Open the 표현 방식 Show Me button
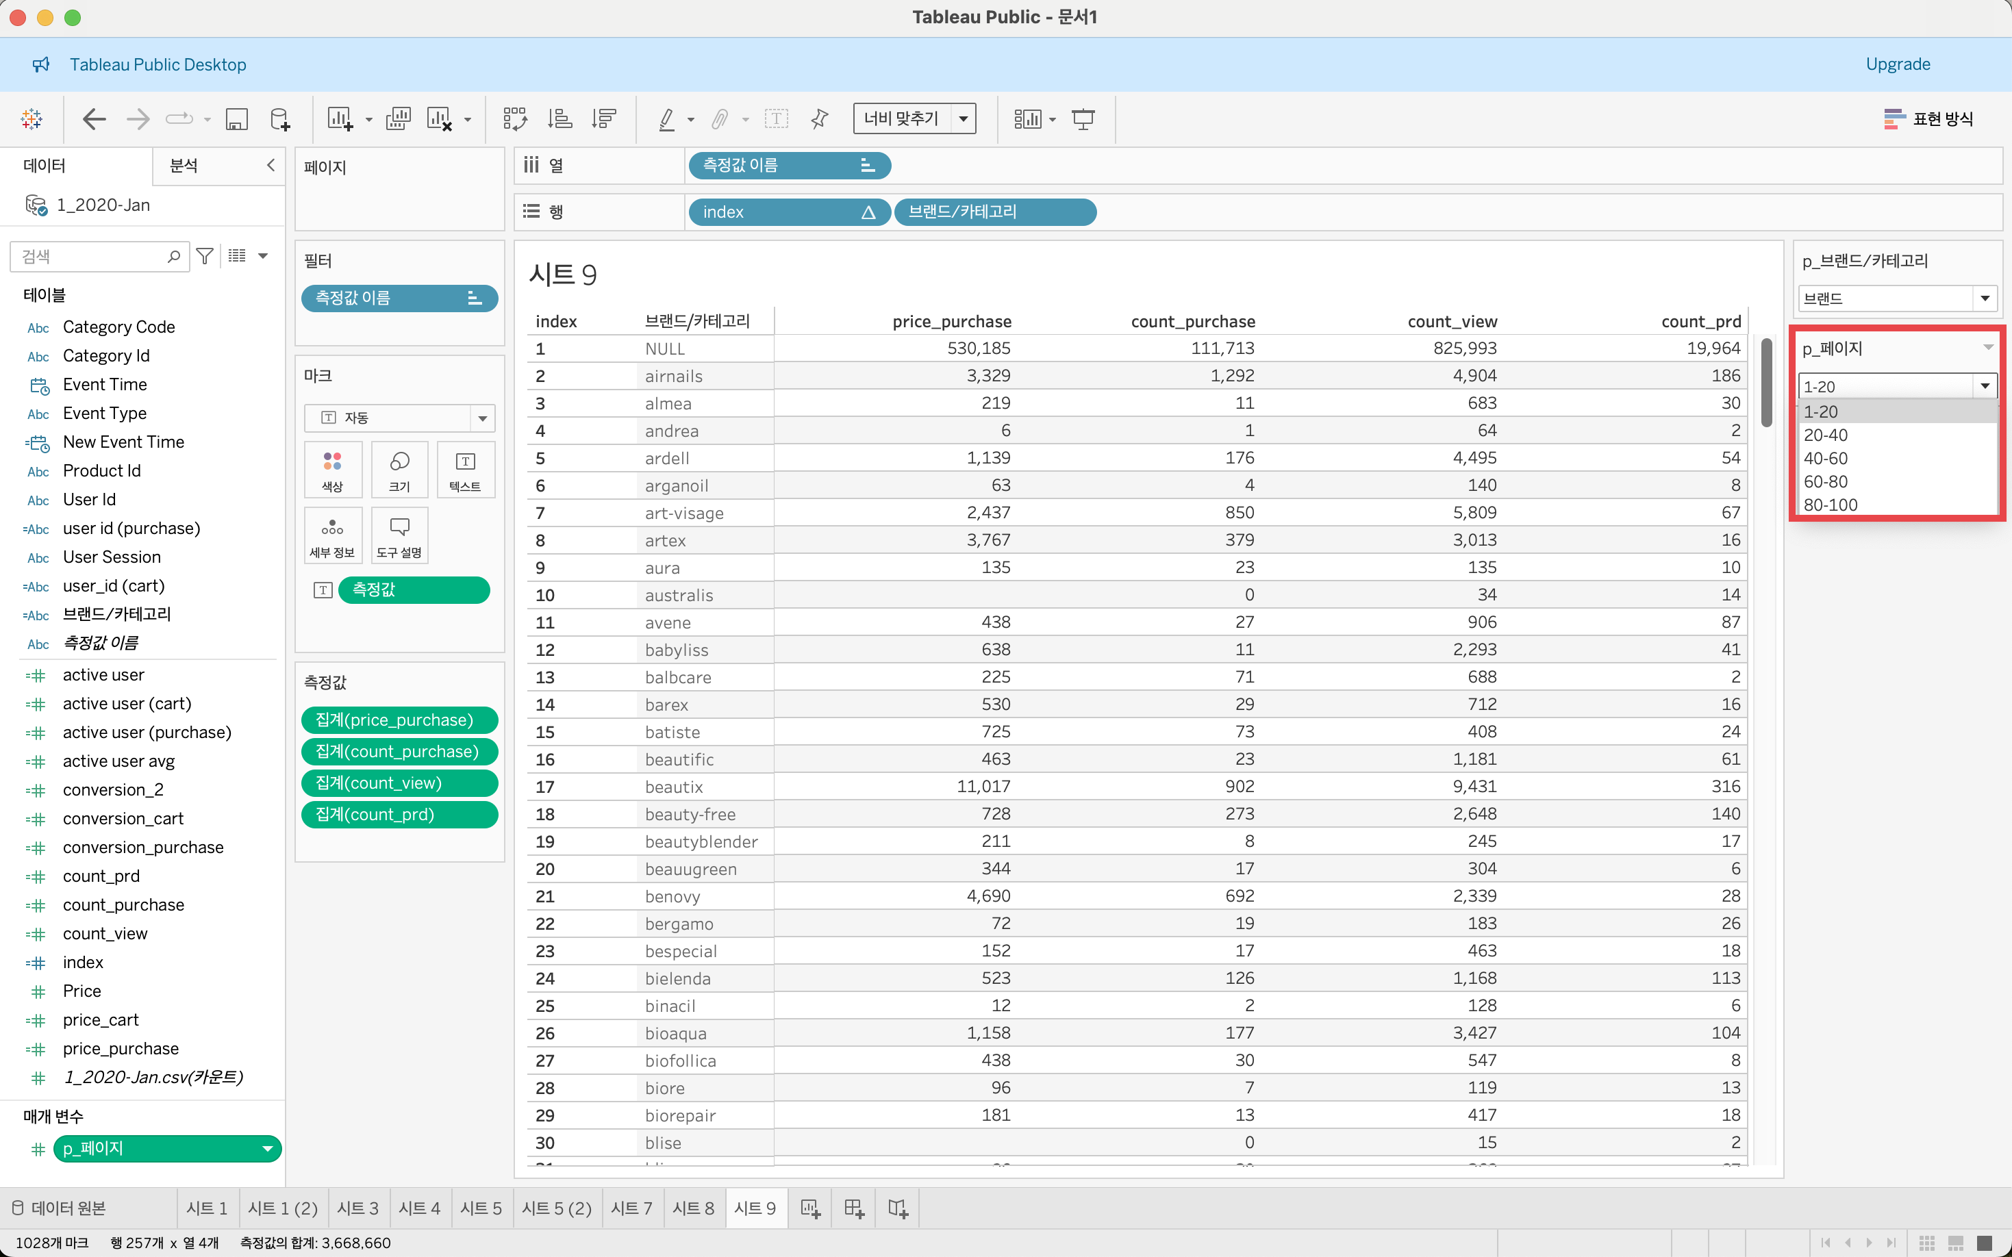The width and height of the screenshot is (2012, 1257). pos(1928,119)
